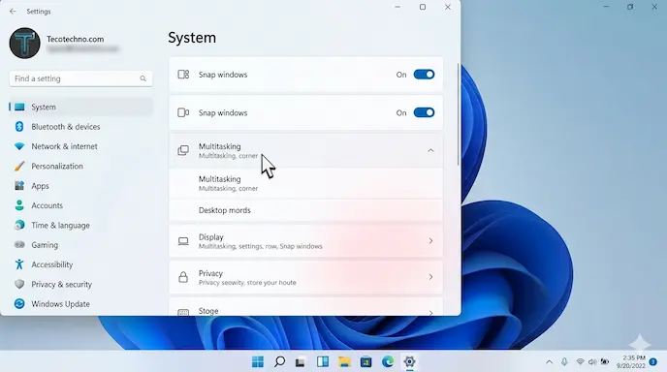Viewport: 667px width, 372px height.
Task: Show hidden tray icons chevron
Action: tap(549, 362)
